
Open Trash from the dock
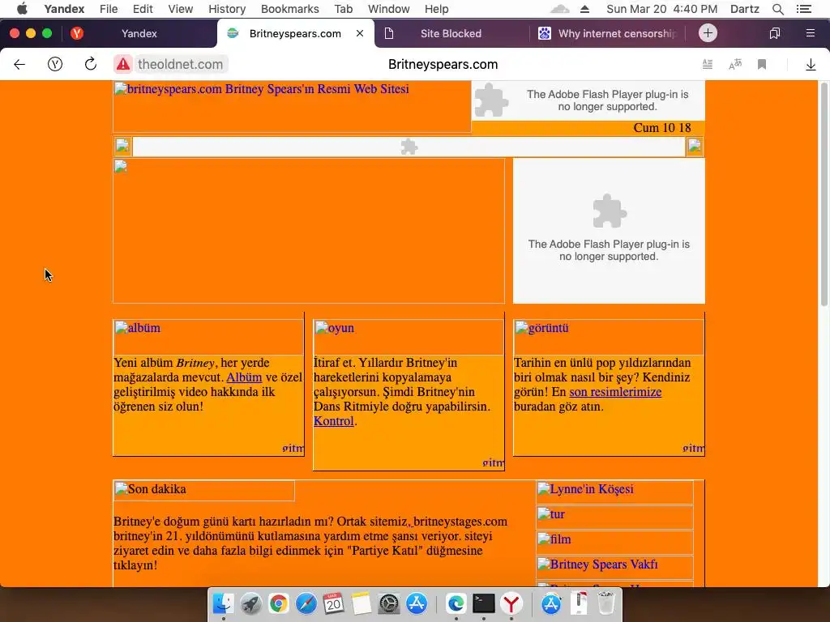(x=606, y=603)
